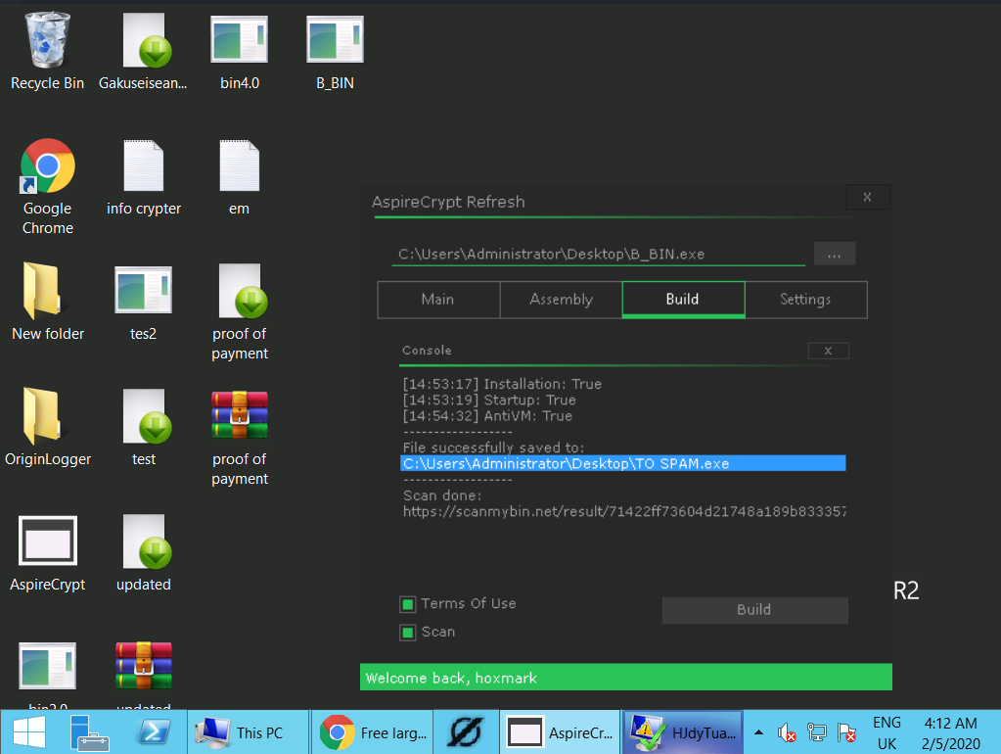Toggle the Scan checkbox

pyautogui.click(x=407, y=632)
